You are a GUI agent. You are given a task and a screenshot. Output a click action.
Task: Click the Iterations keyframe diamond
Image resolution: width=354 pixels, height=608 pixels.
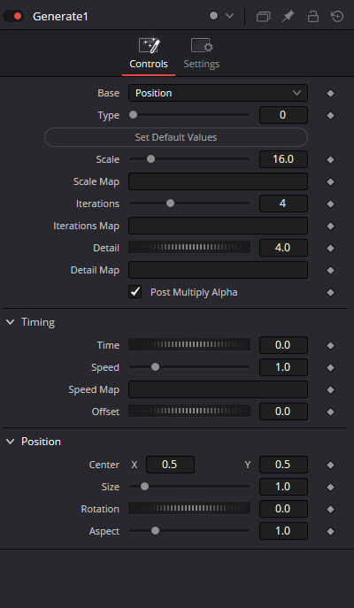coord(330,204)
